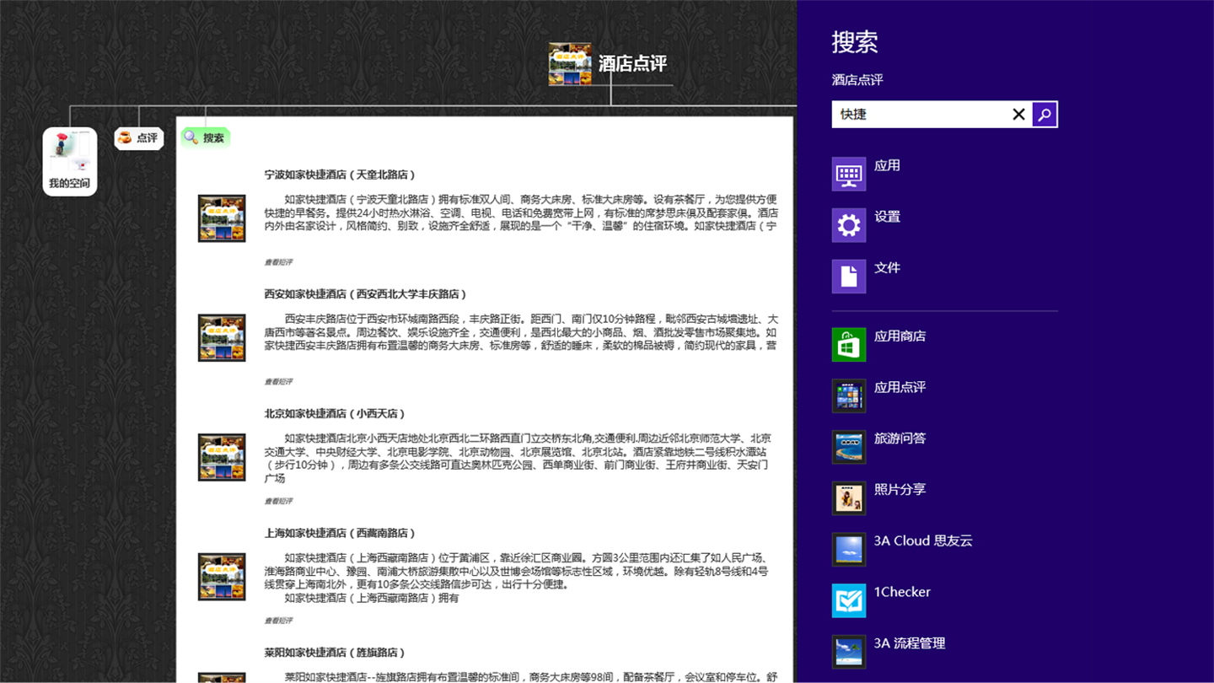Open title 宁波如家快捷酒店（天童北路店）
Screen dimensions: 1214x683
[341, 175]
